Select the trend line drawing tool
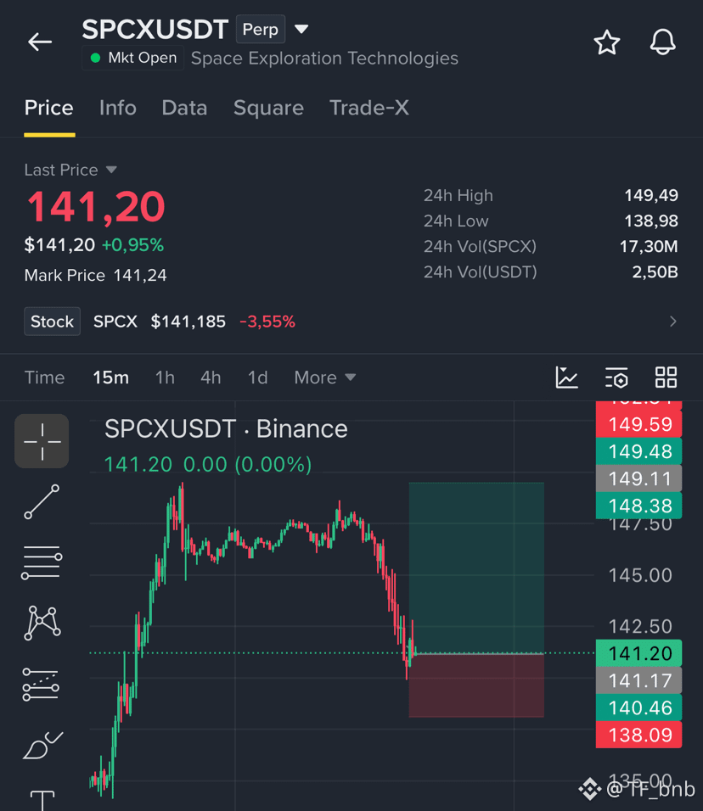Screen dimensions: 703x811 (42, 501)
